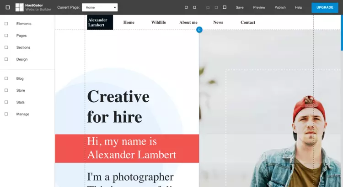Click the blue UPGRADE button

(x=325, y=7)
